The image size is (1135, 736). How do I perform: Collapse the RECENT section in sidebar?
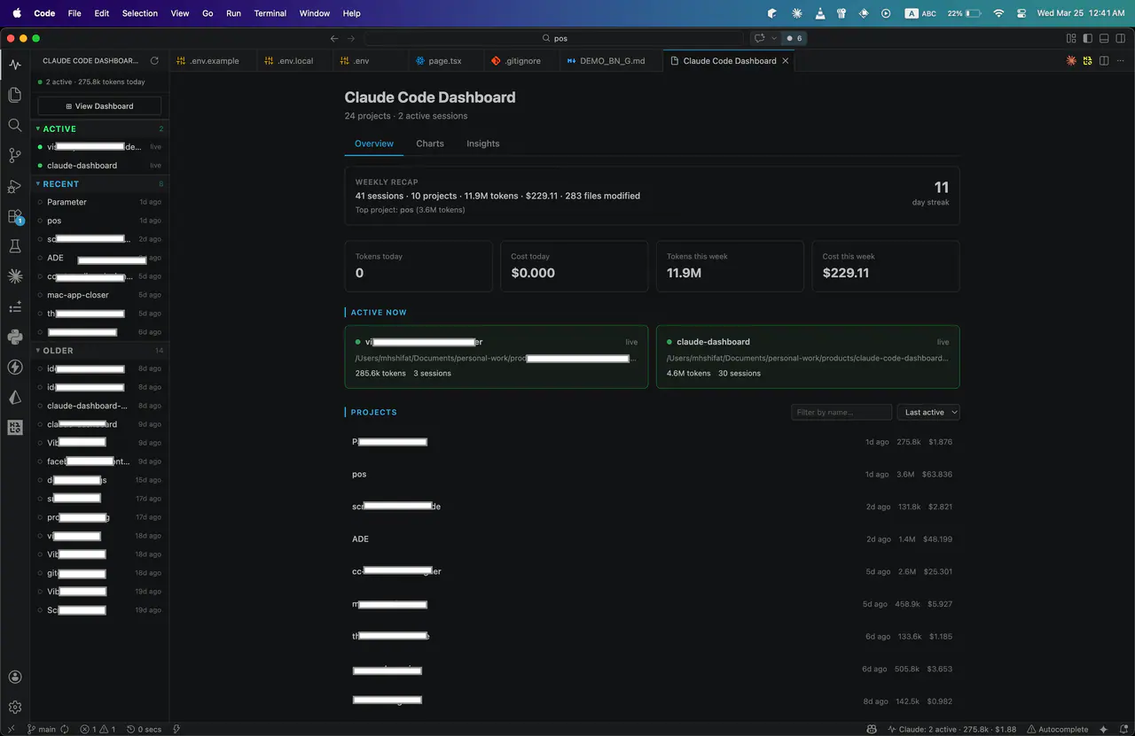click(x=99, y=184)
